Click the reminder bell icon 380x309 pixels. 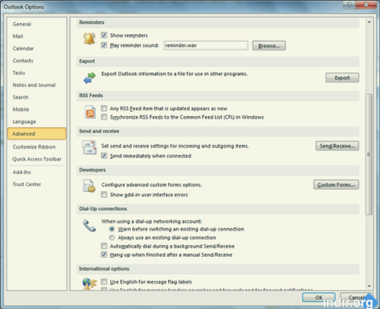point(89,38)
